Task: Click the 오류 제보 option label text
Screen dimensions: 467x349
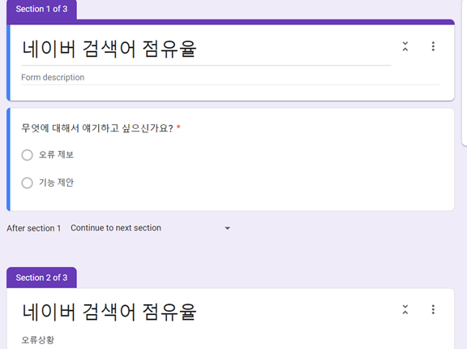Action: point(56,155)
